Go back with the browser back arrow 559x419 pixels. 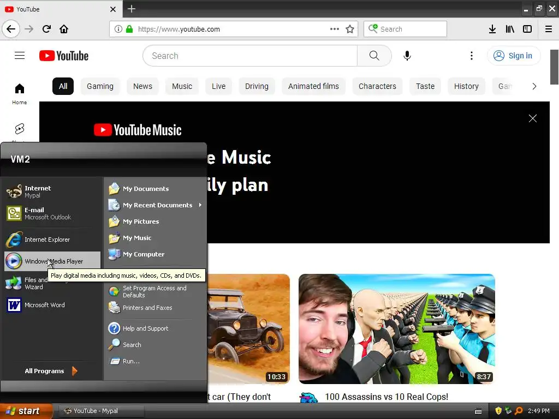click(x=11, y=29)
